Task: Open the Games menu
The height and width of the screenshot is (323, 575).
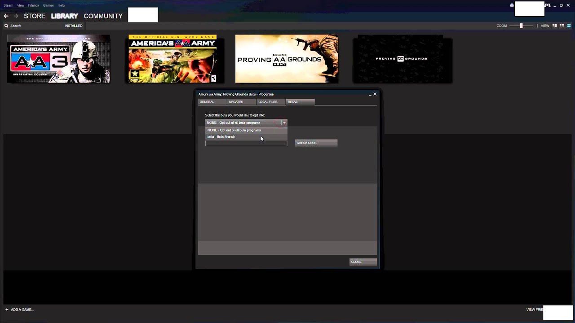Action: click(49, 5)
